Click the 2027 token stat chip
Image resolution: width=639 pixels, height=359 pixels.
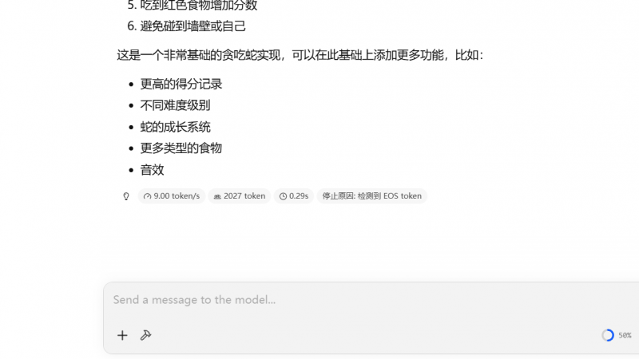[x=240, y=196]
